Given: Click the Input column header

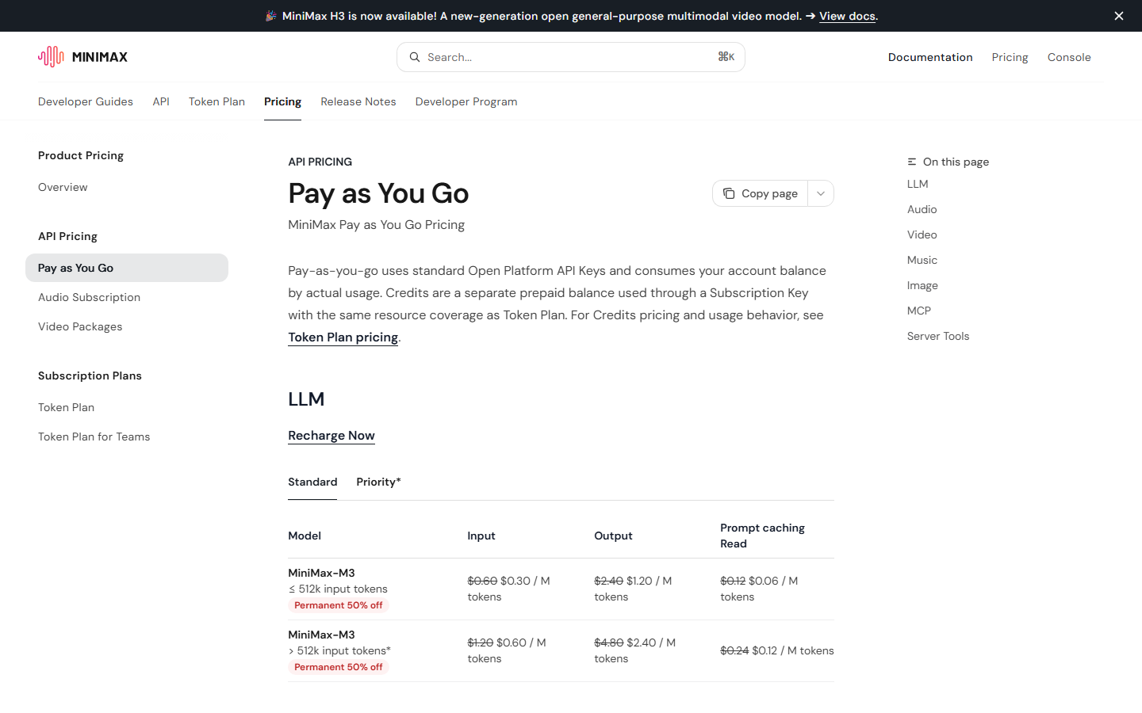Looking at the screenshot, I should 481,536.
